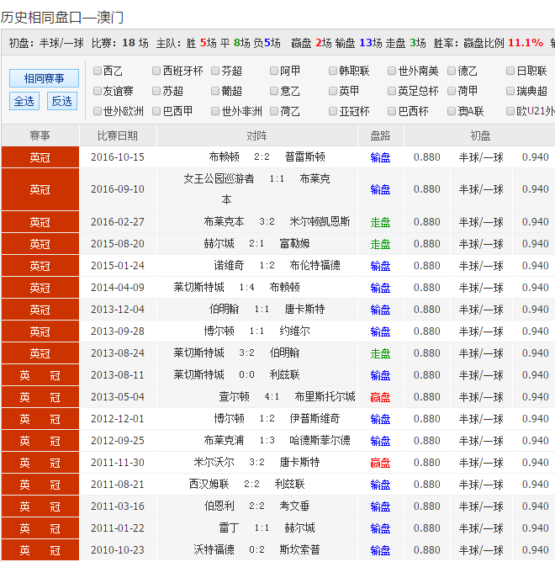Click the 走盘 result on 2016-02-27 row
The image size is (555, 562).
pyautogui.click(x=380, y=222)
